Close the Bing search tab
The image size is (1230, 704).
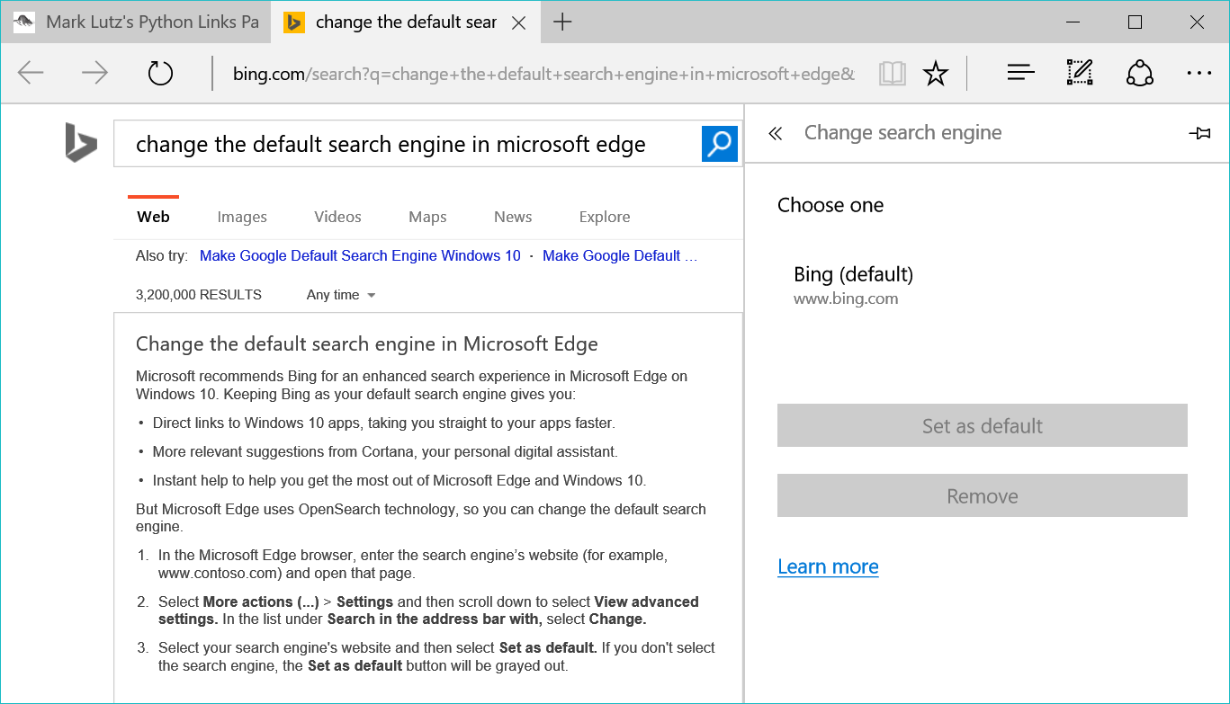click(x=519, y=23)
